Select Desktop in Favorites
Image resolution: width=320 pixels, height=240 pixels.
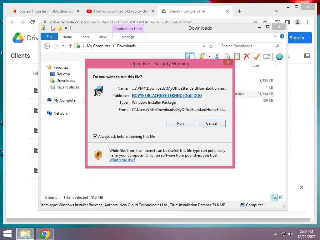[x=63, y=74]
